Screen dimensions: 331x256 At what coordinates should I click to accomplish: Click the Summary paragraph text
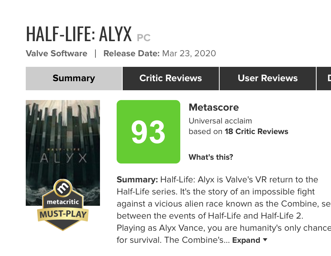tap(224, 210)
